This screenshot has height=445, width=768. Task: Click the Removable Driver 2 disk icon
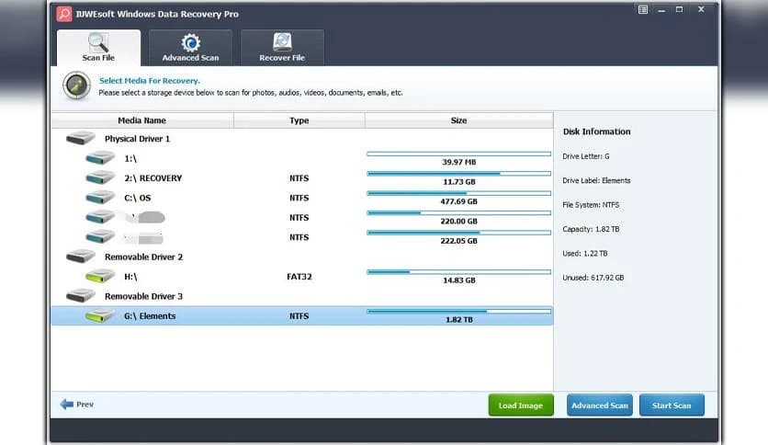click(x=80, y=257)
